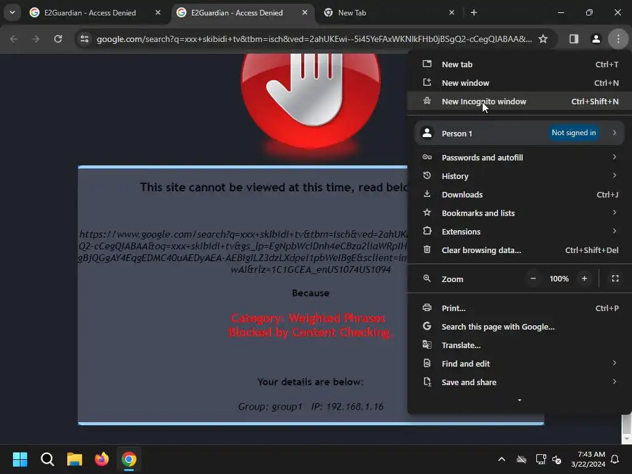This screenshot has height=474, width=632.
Task: Expand the History submenu
Action: 520,176
